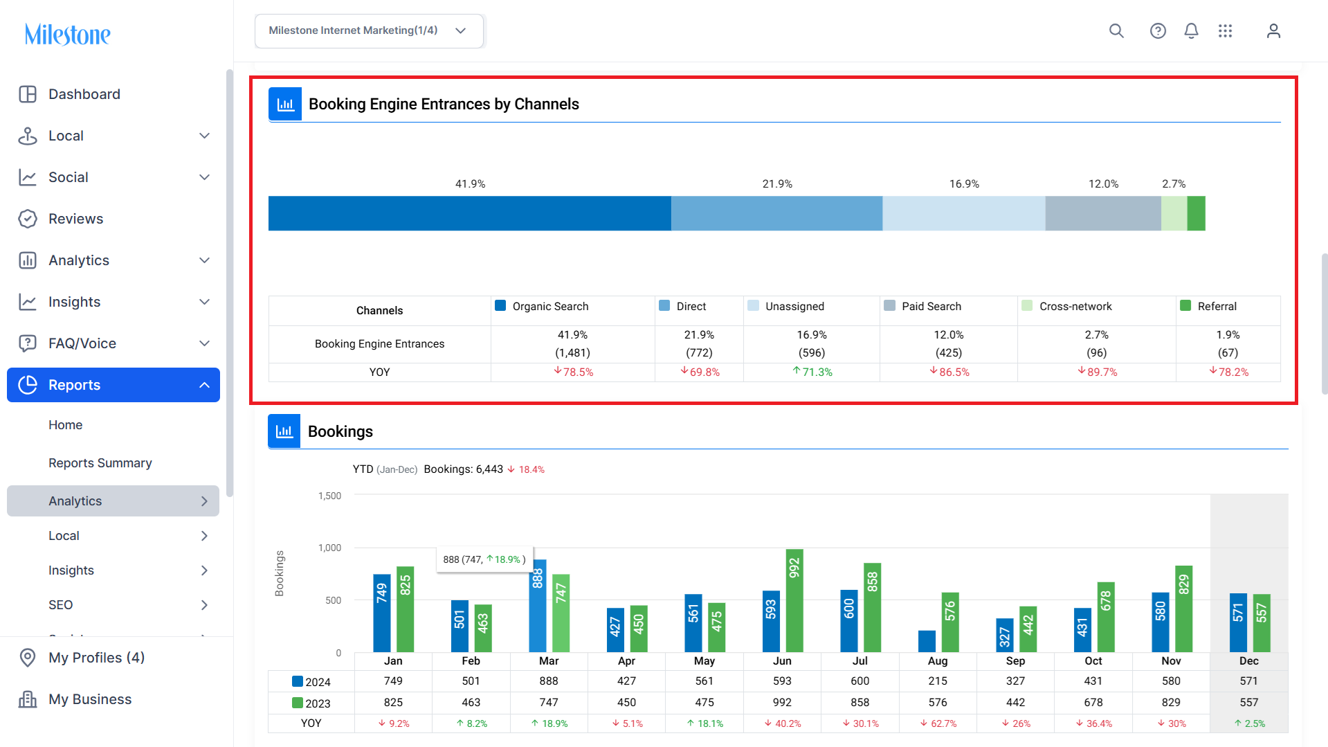
Task: Open notifications bell icon
Action: point(1191,31)
